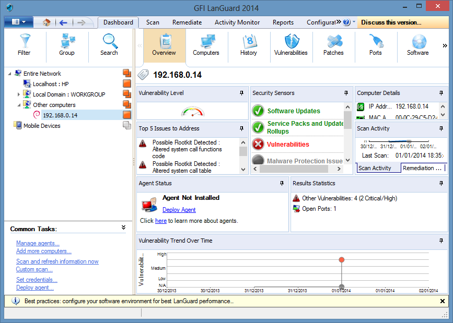
Task: Click the red X Vulnerabilities sensor icon
Action: tap(258, 145)
